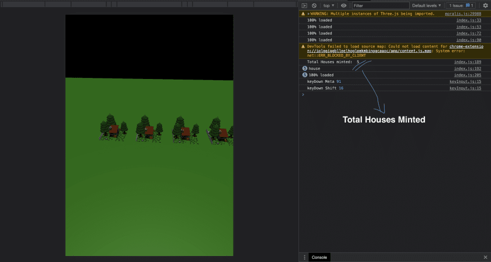Toggle the console sidebar panel icon
Screen dimensions: 491x262
tap(304, 5)
